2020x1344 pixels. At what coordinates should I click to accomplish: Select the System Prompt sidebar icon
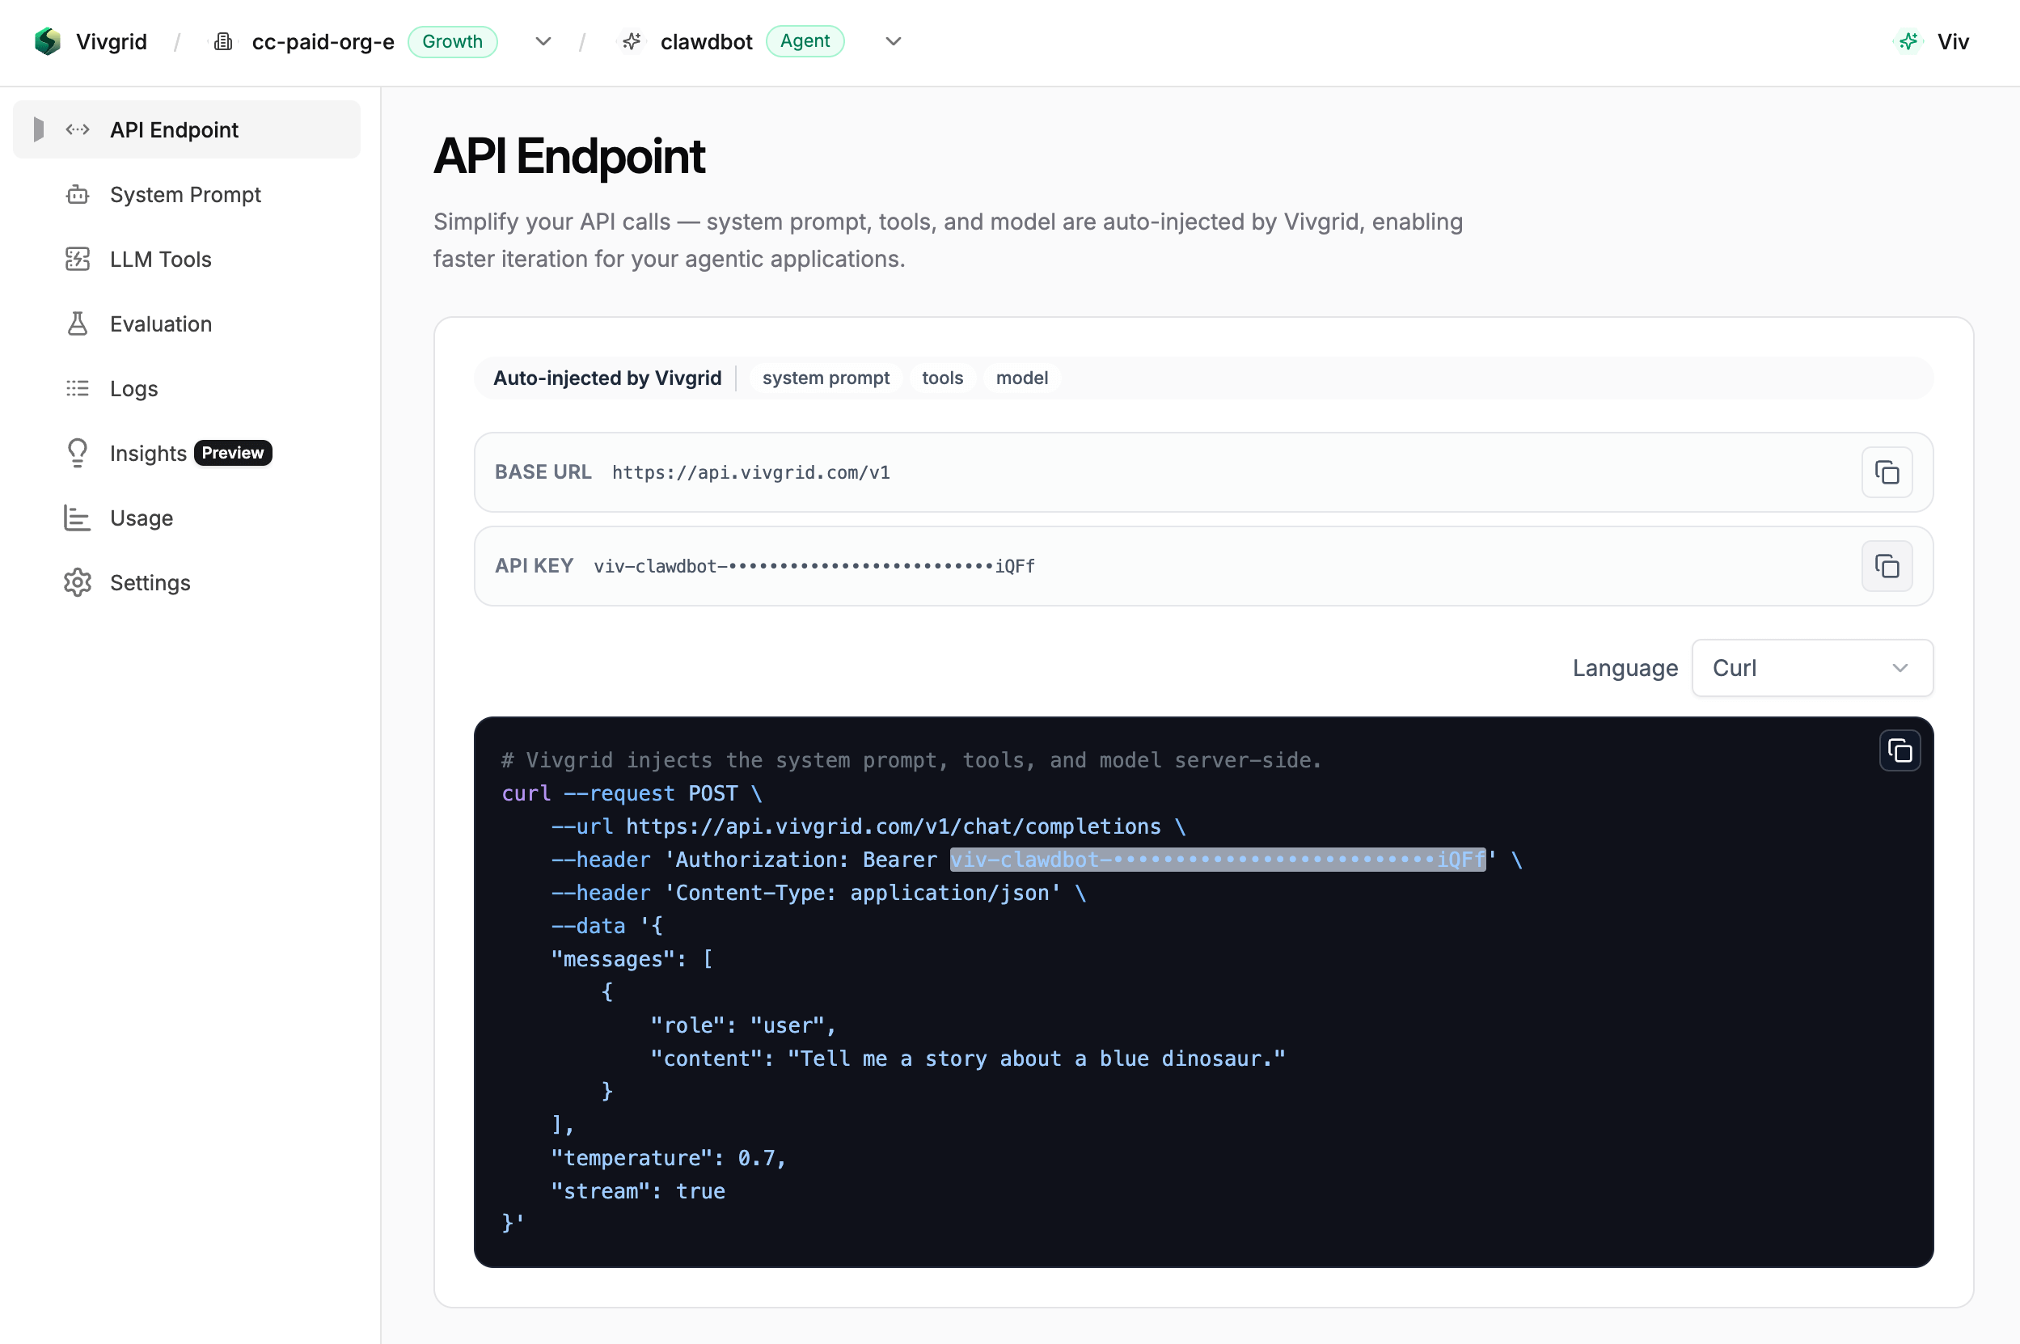point(77,195)
